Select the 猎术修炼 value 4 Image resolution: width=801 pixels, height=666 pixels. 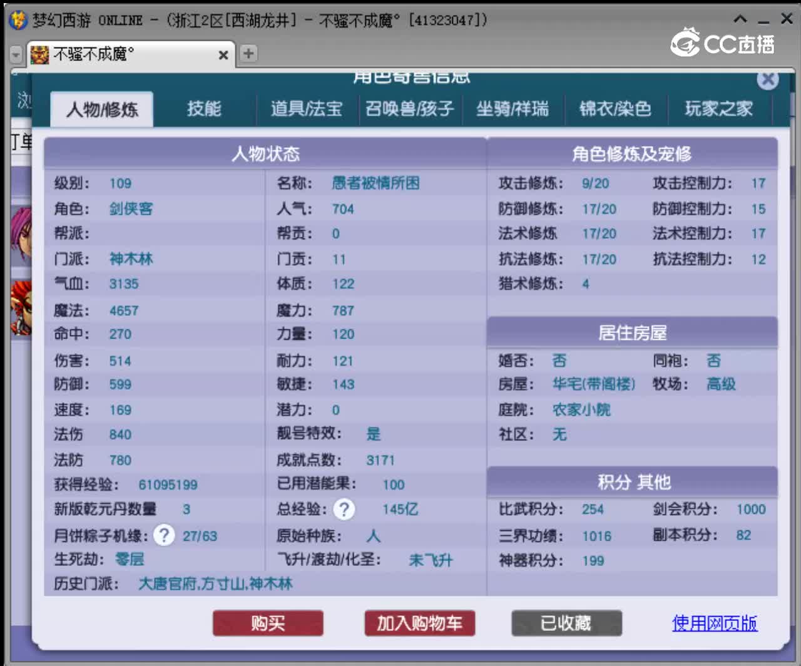586,284
